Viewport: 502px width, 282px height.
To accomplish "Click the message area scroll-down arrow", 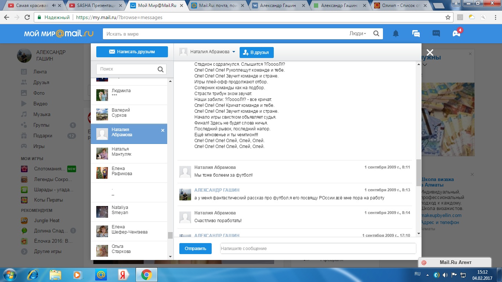I will 419,233.
